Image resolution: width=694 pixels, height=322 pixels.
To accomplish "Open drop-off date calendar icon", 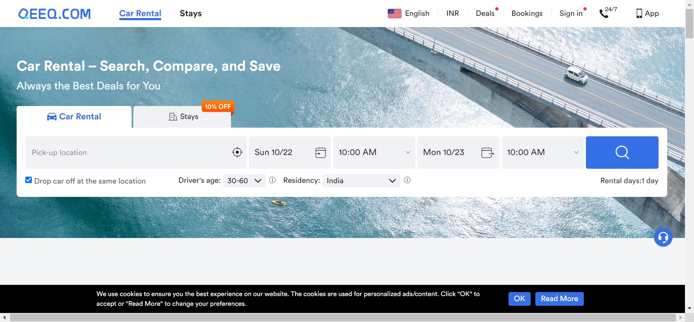I will (x=487, y=153).
